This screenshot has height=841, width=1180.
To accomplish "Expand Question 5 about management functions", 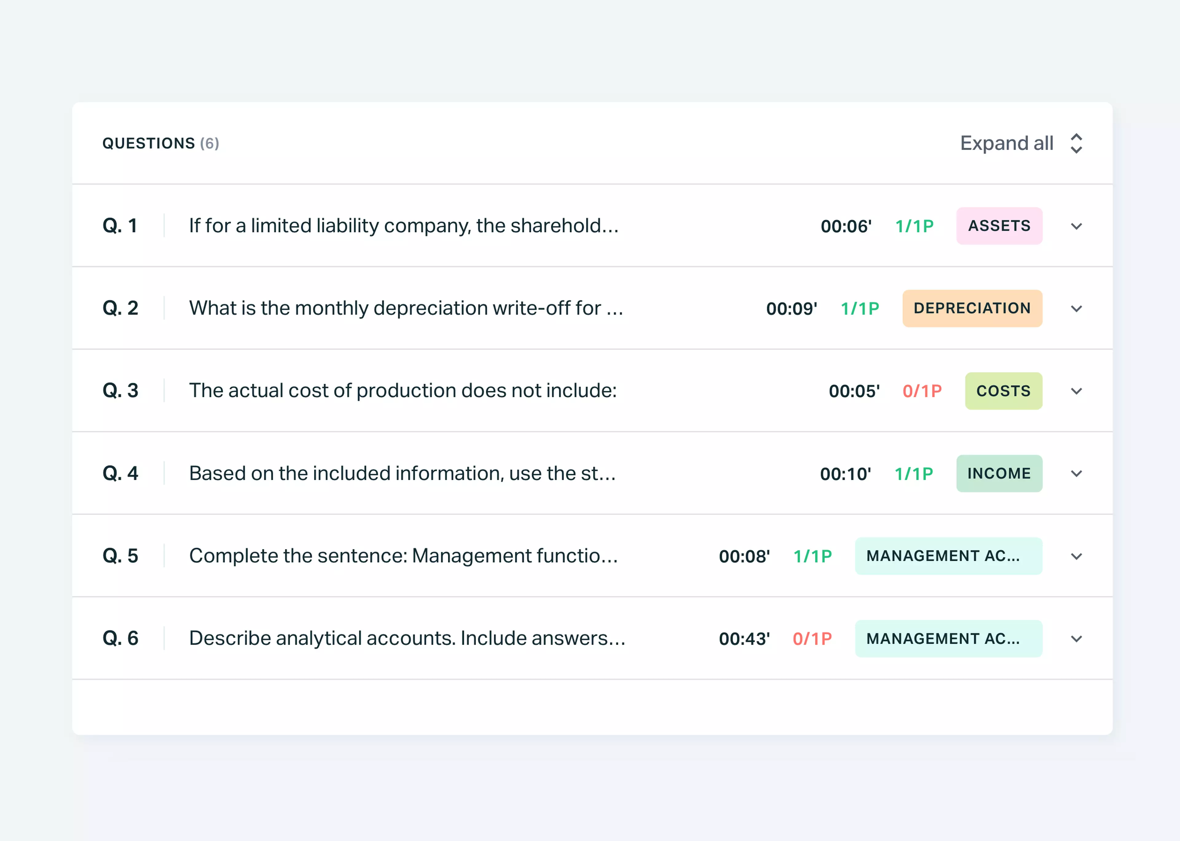I will point(1076,556).
